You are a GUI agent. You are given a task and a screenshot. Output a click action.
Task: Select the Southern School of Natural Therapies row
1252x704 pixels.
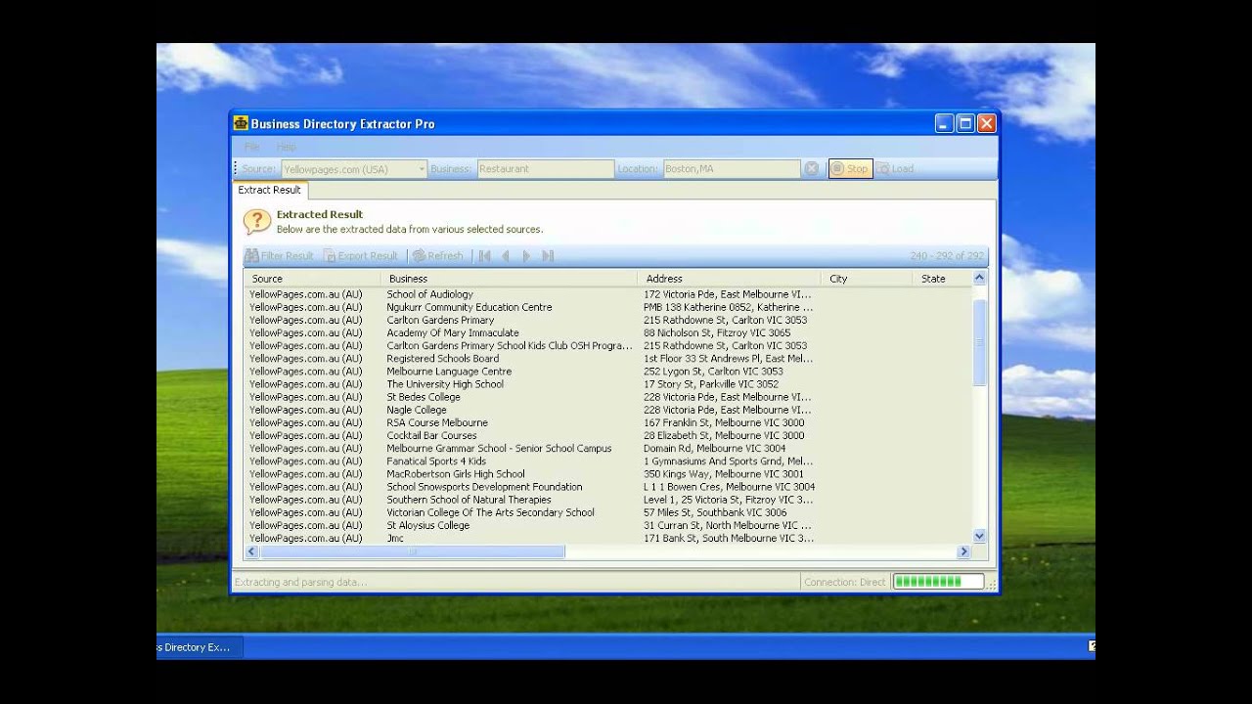[607, 500]
